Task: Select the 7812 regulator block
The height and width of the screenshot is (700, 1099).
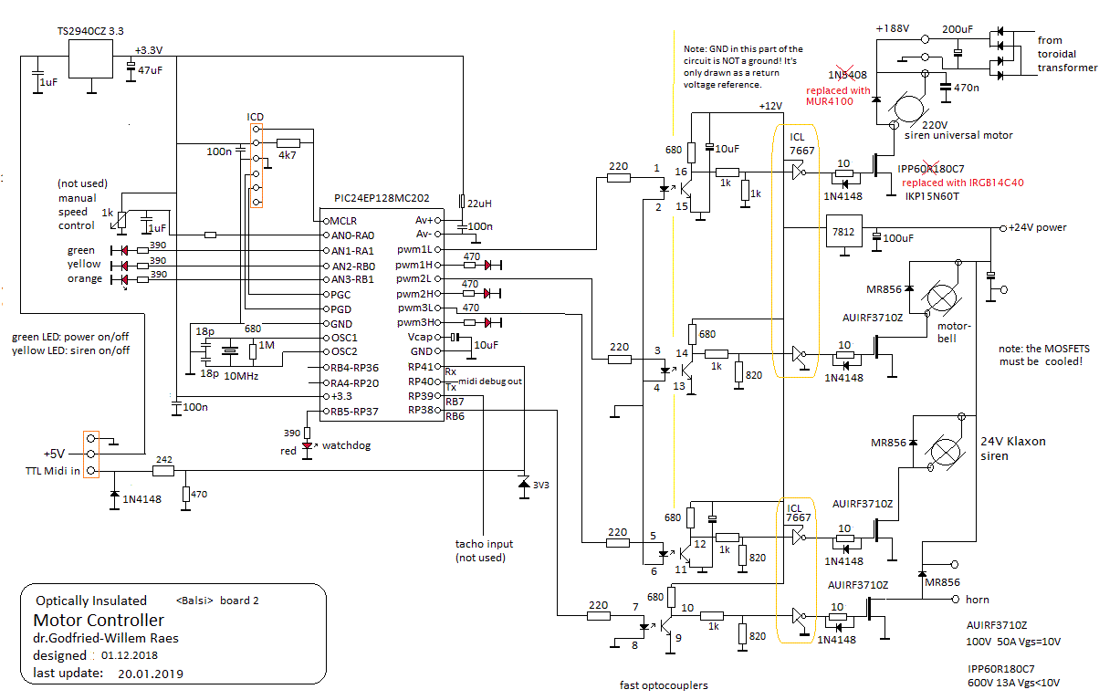Action: tap(844, 231)
